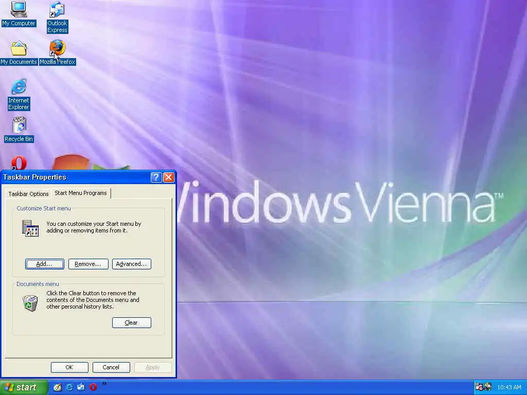Click the customize Start menu icon
527x395 pixels.
click(x=30, y=228)
